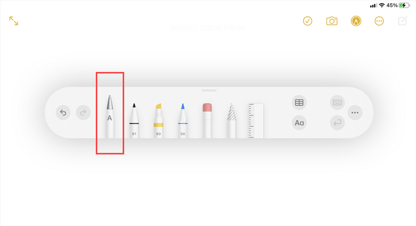Show the keyboard
The height and width of the screenshot is (226, 416).
[337, 103]
